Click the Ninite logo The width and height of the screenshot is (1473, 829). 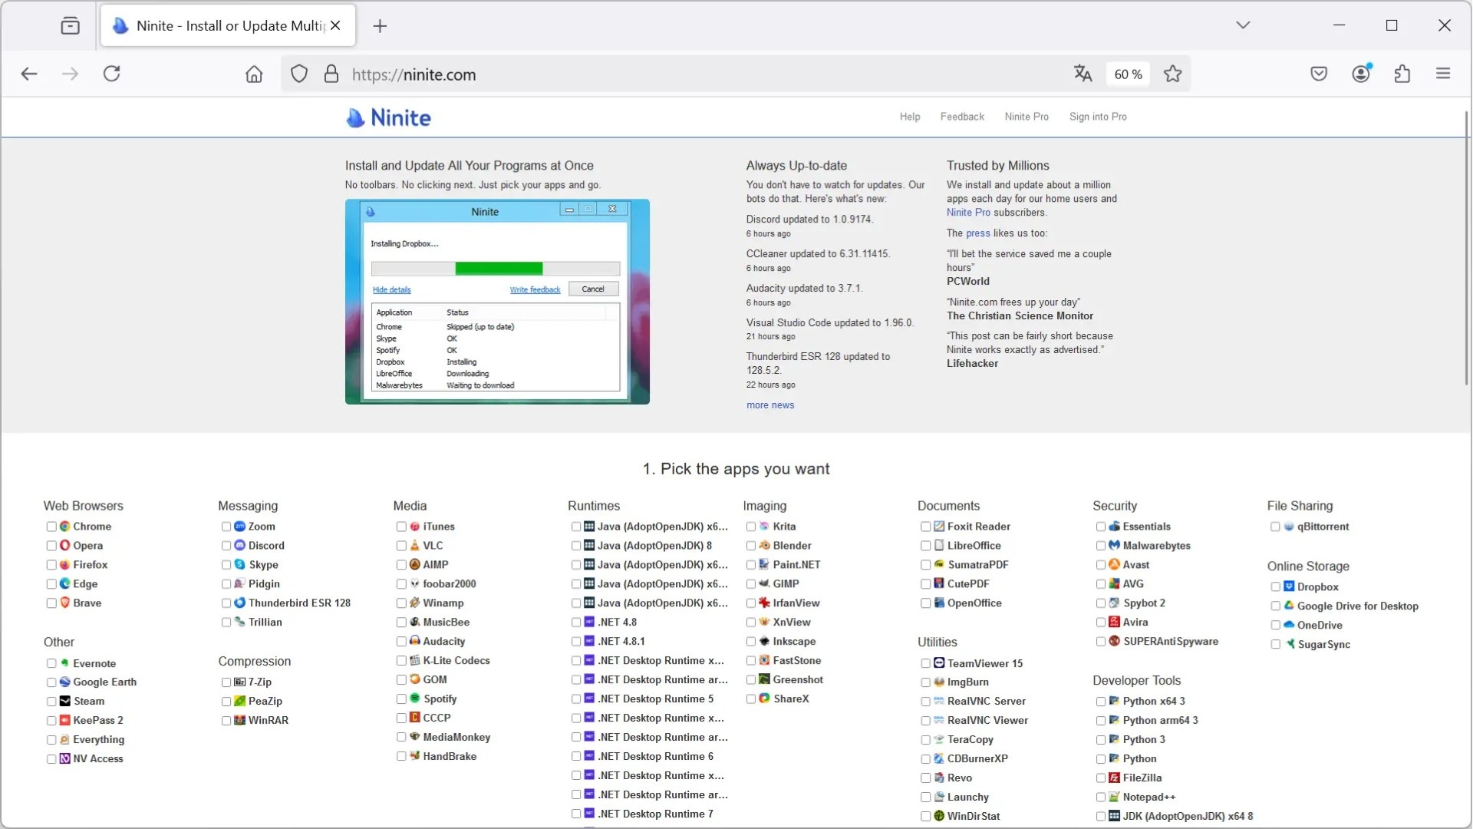click(x=388, y=117)
